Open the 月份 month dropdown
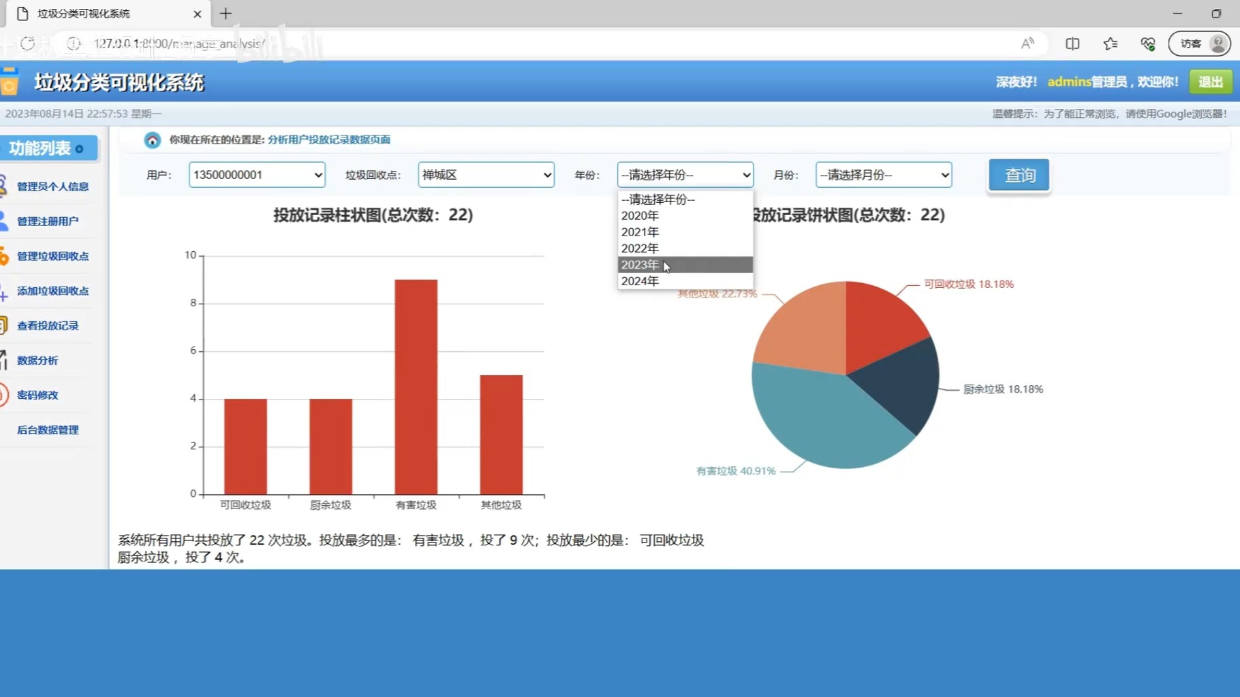 click(x=882, y=175)
